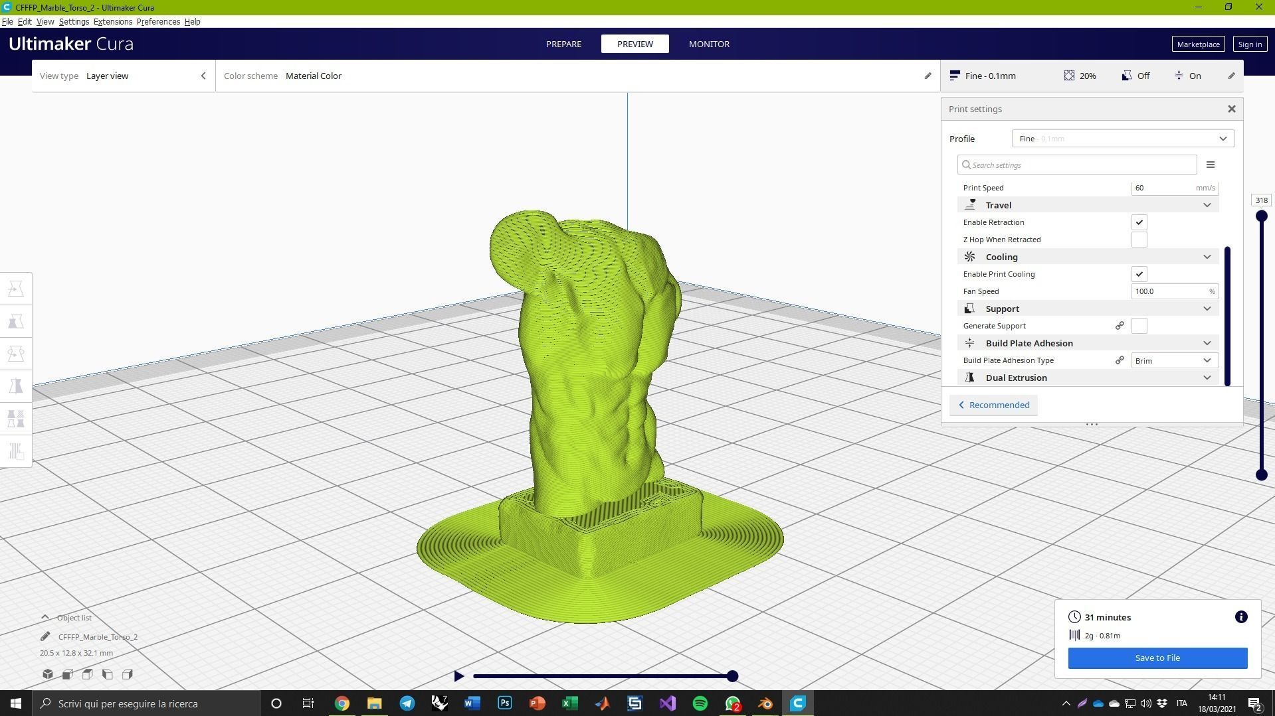The image size is (1275, 716).
Task: Open settings visibility hamburger menu
Action: (x=1211, y=165)
